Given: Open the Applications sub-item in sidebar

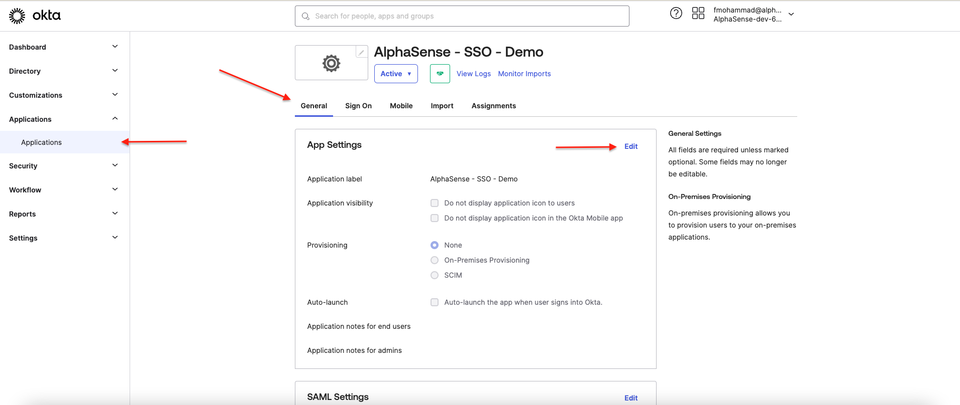Looking at the screenshot, I should point(64,142).
